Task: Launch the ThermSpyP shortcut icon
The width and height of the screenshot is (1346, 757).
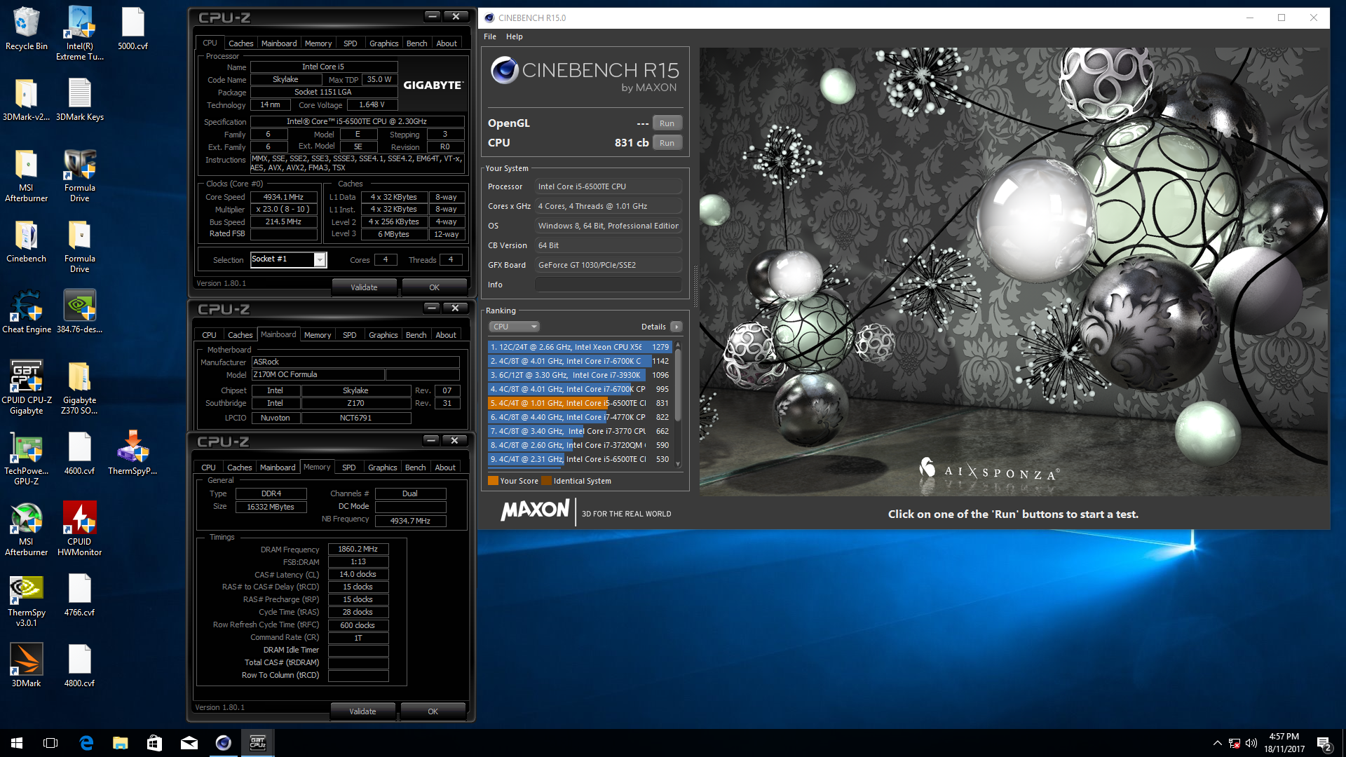Action: (132, 453)
